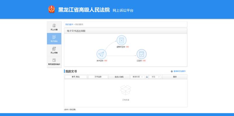Open the 网上交费 sidebar item

pos(54,27)
